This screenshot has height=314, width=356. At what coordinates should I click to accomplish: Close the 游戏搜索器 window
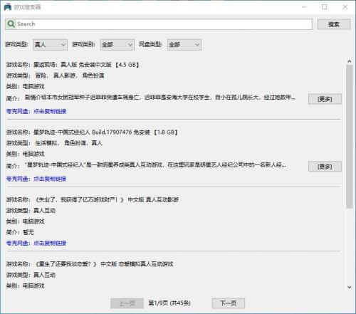pos(345,7)
